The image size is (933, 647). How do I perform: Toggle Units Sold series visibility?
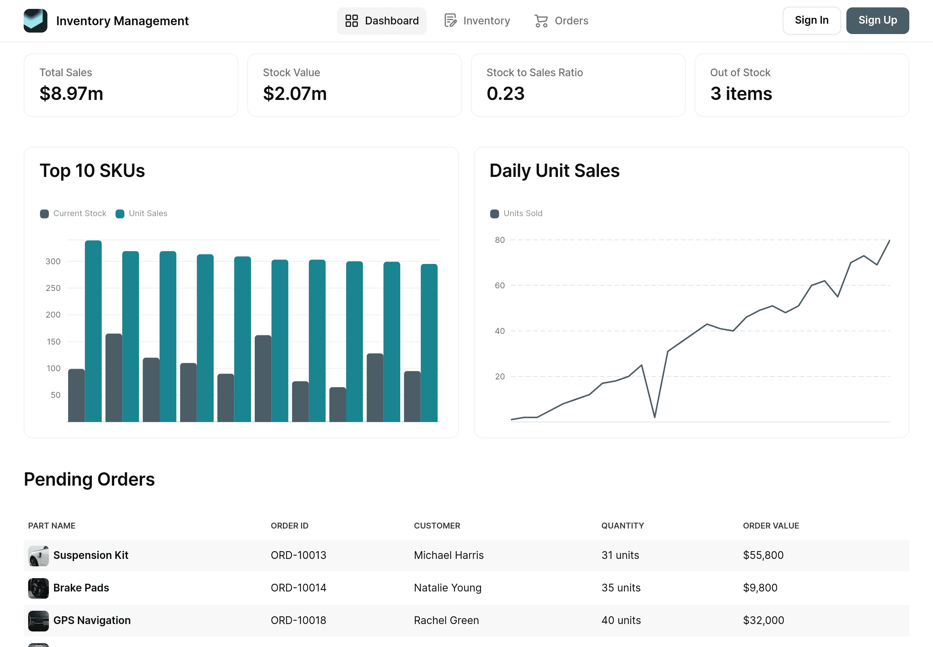coord(516,213)
